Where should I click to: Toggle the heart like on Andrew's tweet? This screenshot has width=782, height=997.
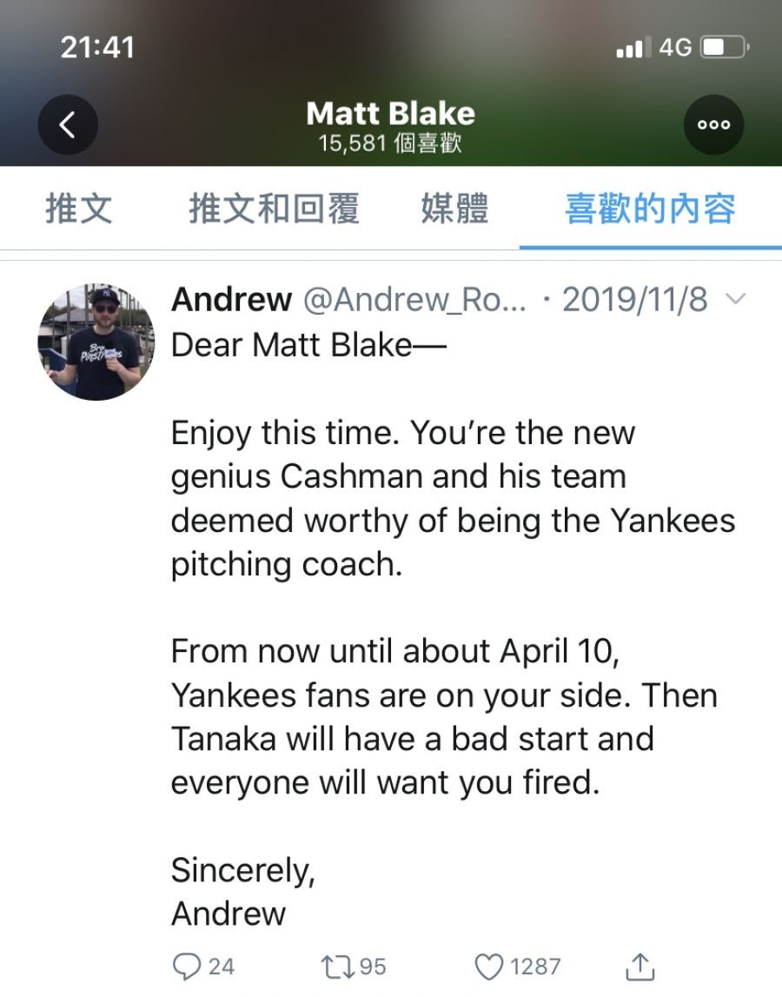click(489, 966)
